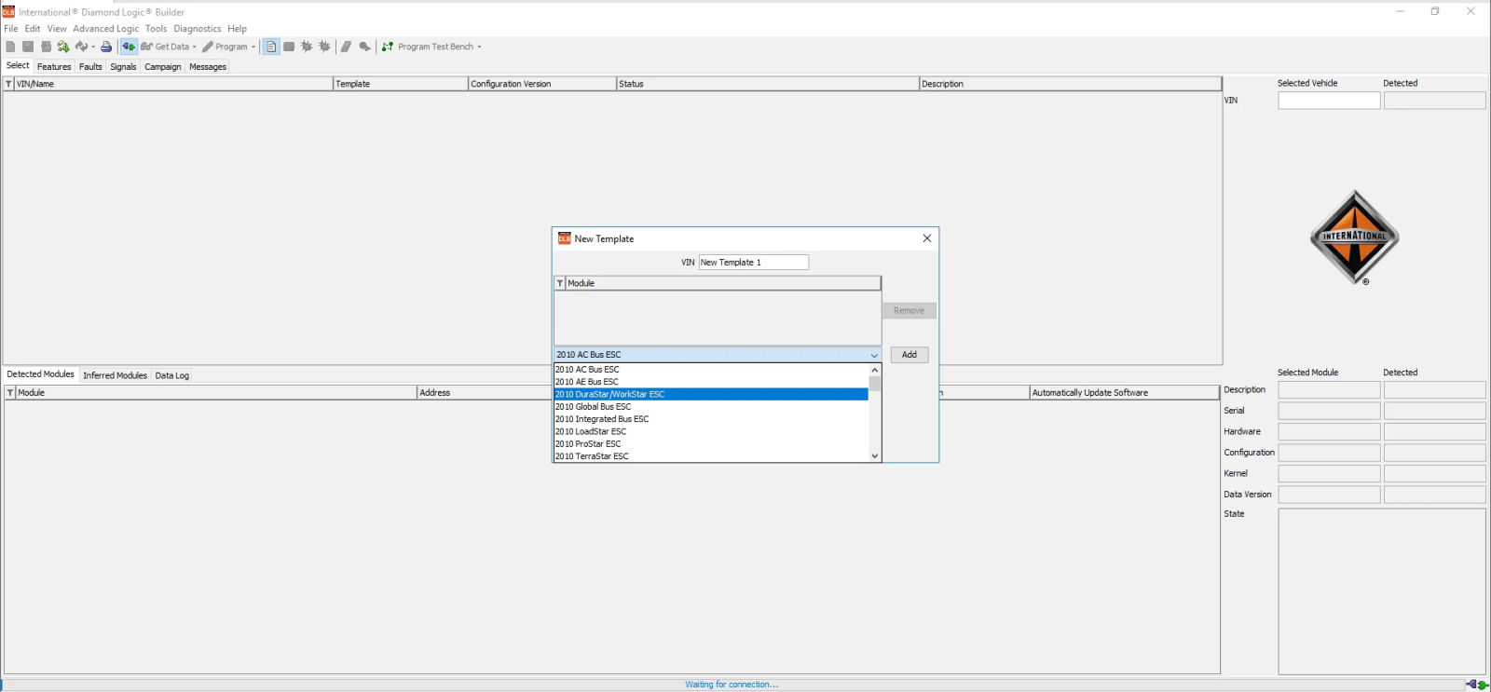Click the eraser toolbar icon

[346, 47]
